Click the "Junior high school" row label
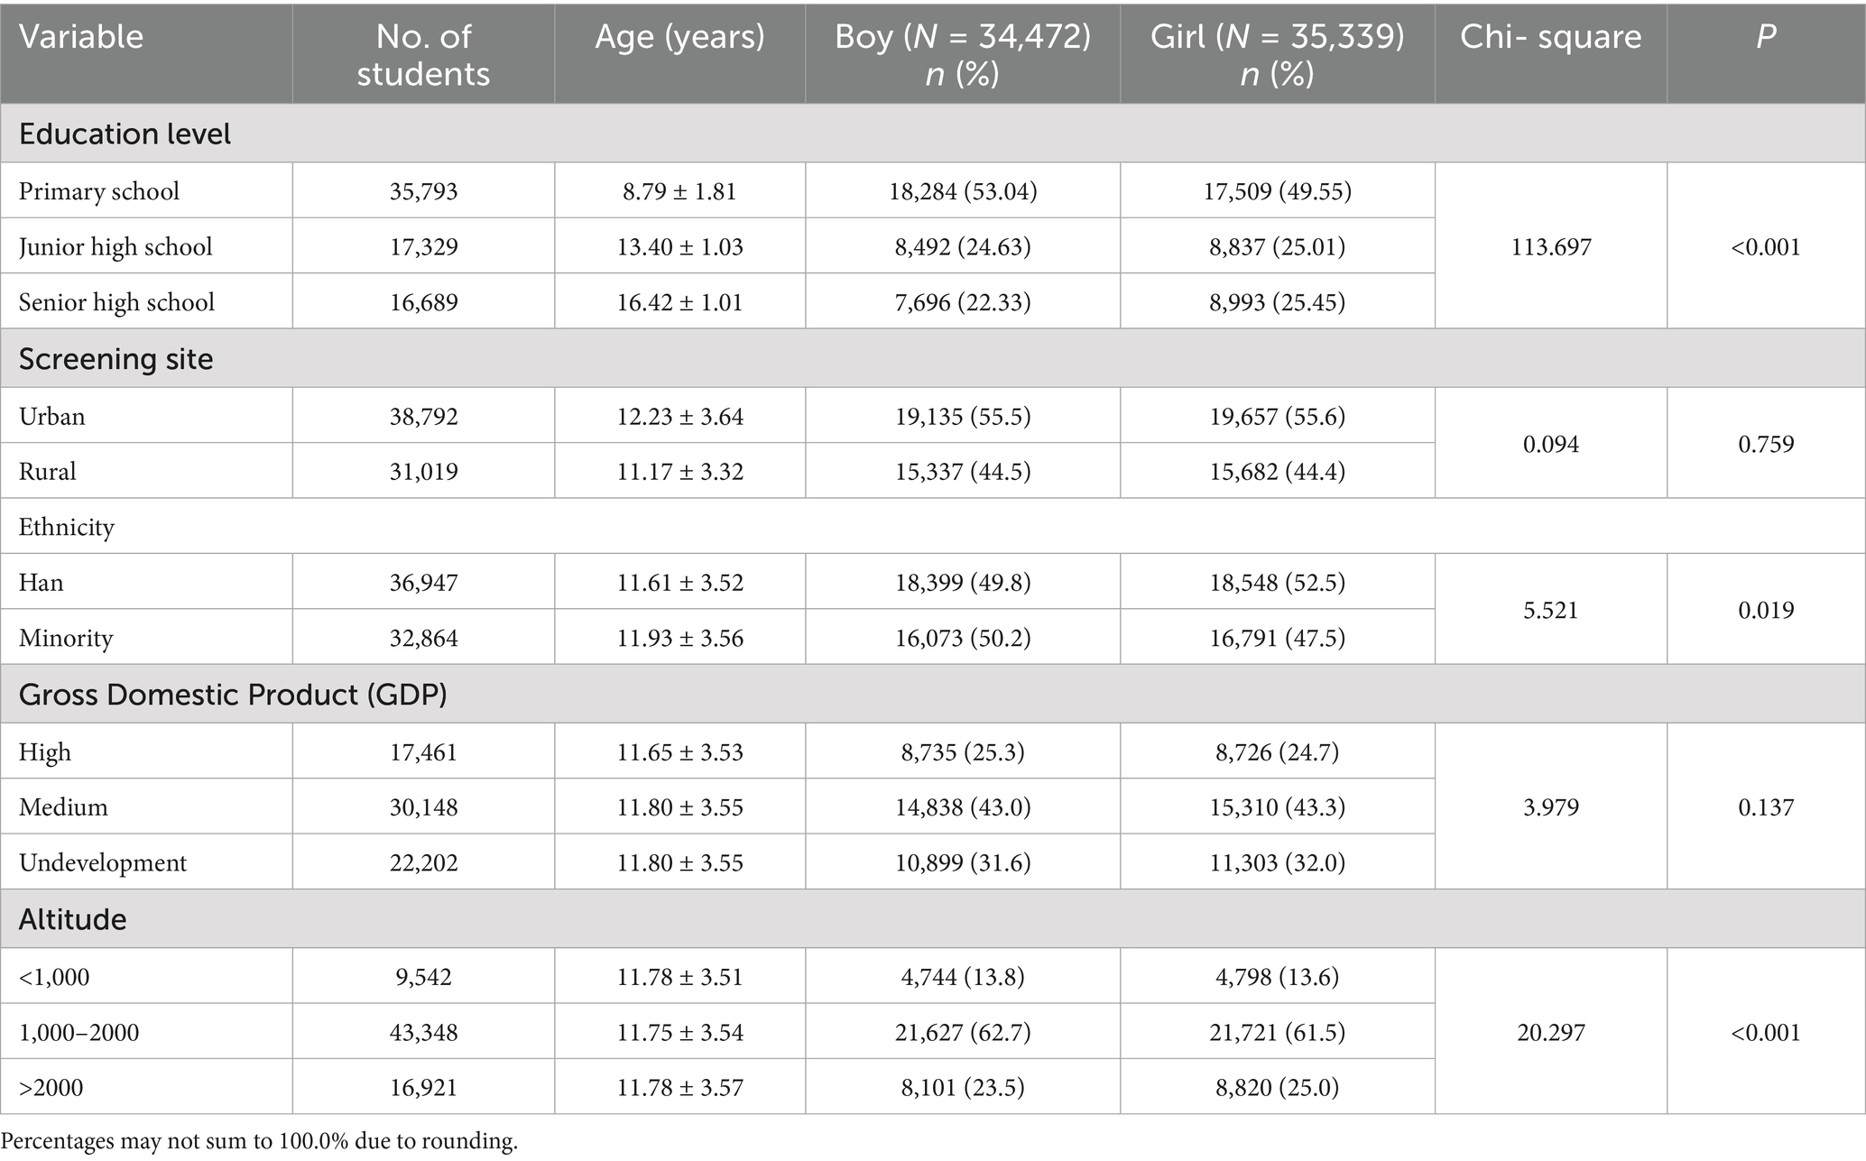1866x1161 pixels. [115, 247]
